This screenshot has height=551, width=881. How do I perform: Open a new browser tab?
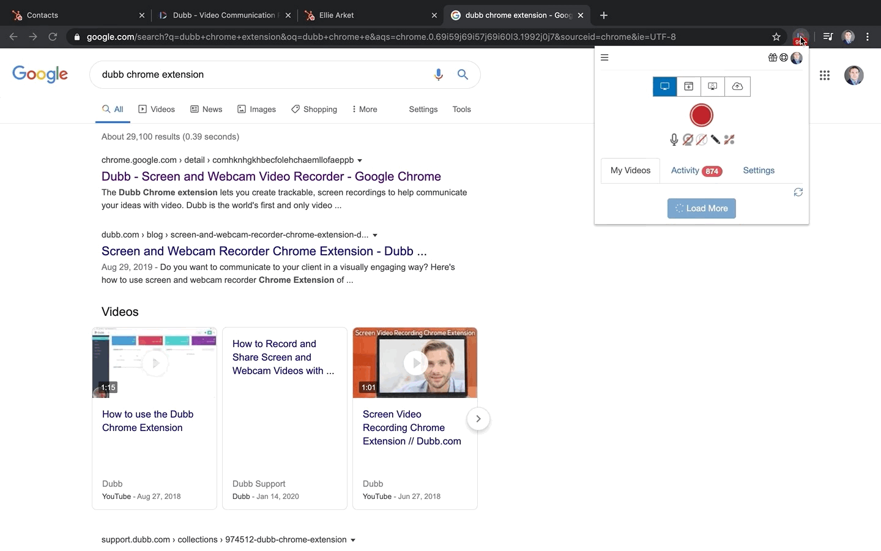coord(604,15)
